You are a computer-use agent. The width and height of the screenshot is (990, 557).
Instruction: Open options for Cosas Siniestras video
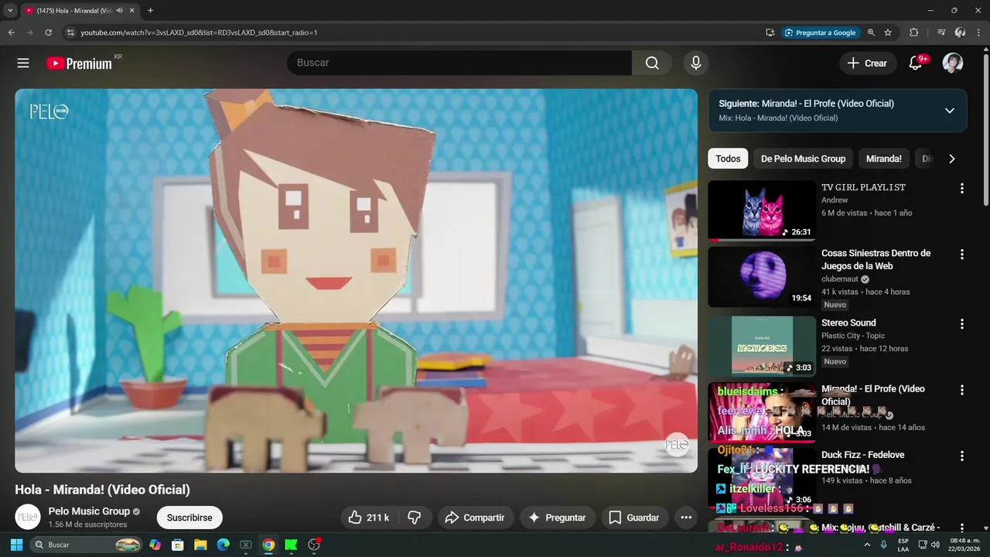pos(962,254)
